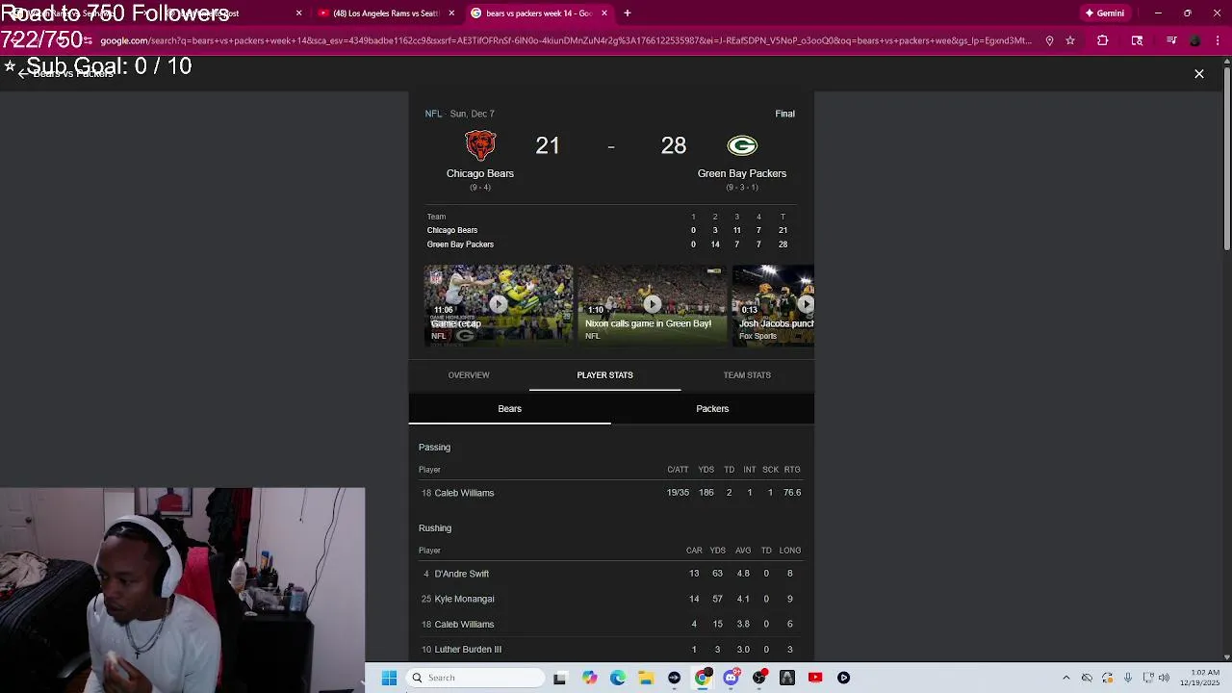Click Packers score 28
This screenshot has height=693, width=1232.
(674, 145)
